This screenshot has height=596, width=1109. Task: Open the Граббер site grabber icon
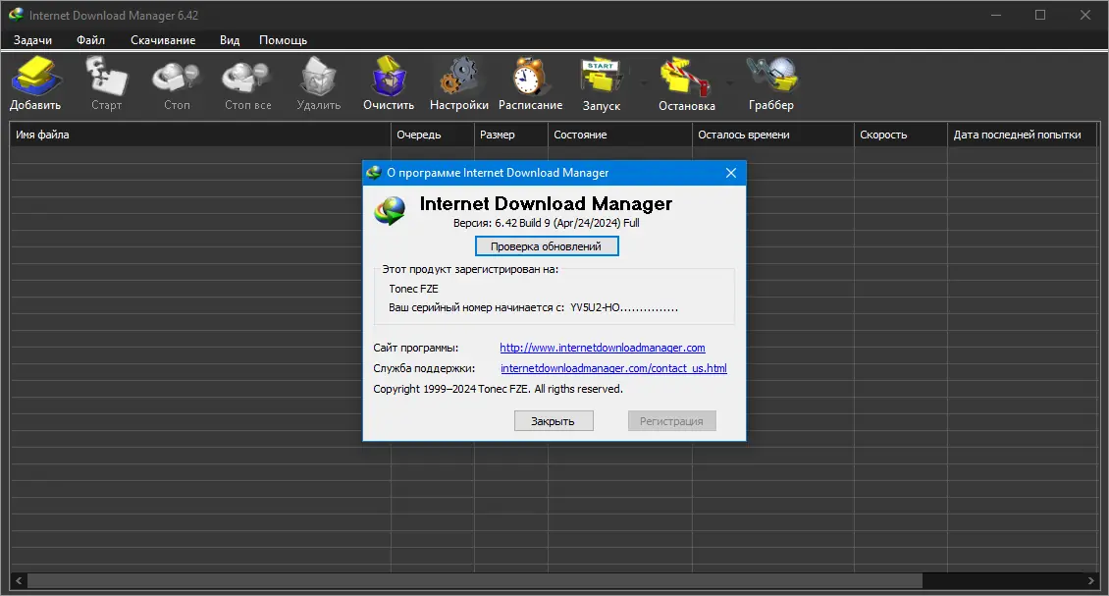point(771,79)
